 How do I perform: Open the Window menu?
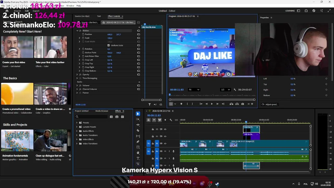point(70,6)
